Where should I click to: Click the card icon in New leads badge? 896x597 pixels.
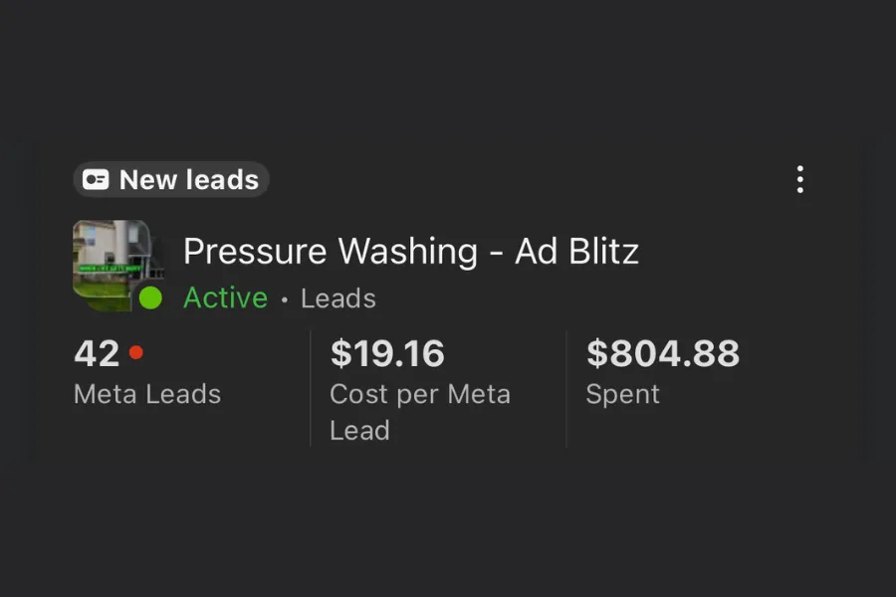pyautogui.click(x=96, y=180)
